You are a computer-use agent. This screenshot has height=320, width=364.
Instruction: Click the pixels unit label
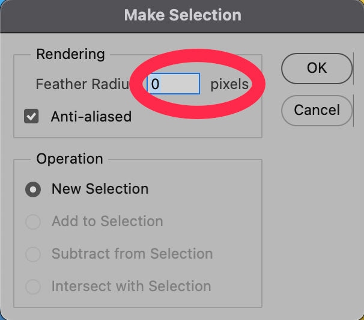click(x=229, y=84)
